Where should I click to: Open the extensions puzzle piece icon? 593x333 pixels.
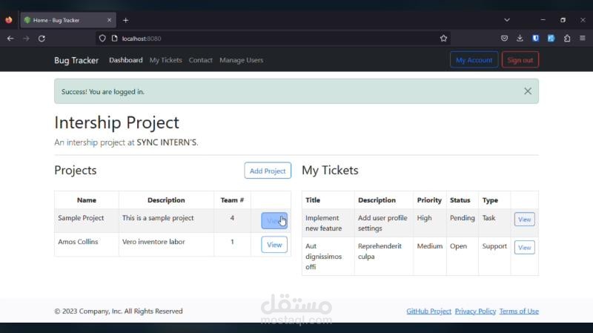[x=567, y=39]
